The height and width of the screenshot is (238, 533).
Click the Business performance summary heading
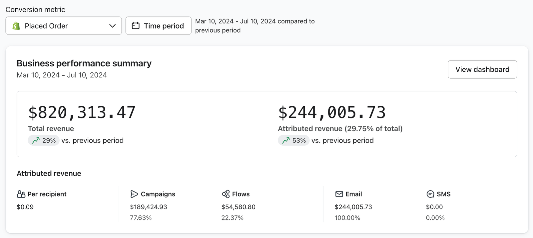tap(84, 63)
